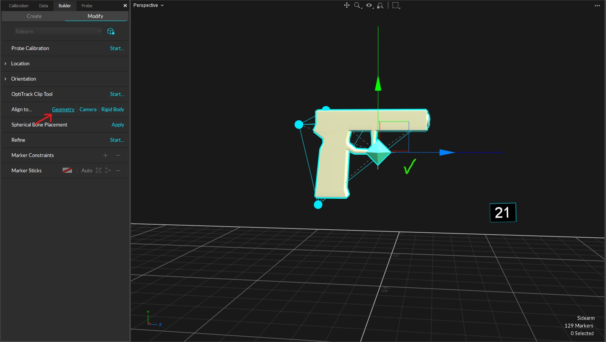Click the move/pan tool in viewport toolbar

[347, 5]
